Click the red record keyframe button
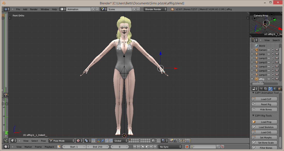Viewport: 284px width, 151px height. (187, 147)
